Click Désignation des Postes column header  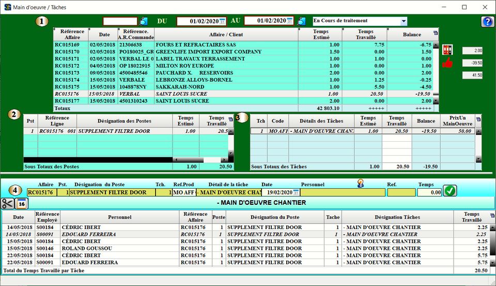pos(125,121)
